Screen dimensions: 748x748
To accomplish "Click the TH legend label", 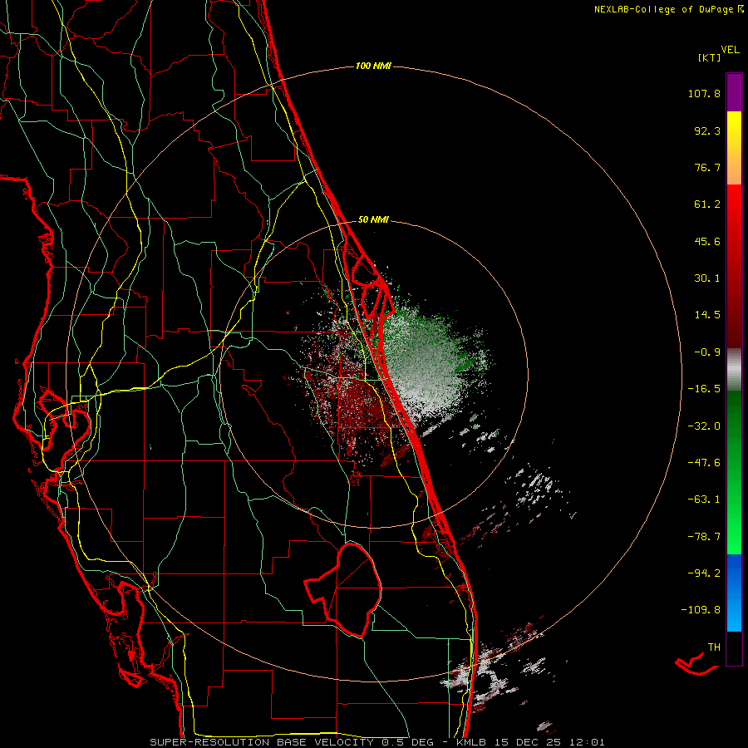I will click(x=714, y=647).
